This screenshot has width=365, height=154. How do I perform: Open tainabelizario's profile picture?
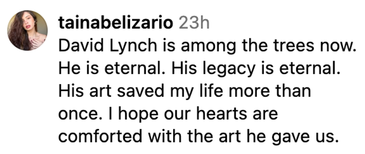pos(28,30)
